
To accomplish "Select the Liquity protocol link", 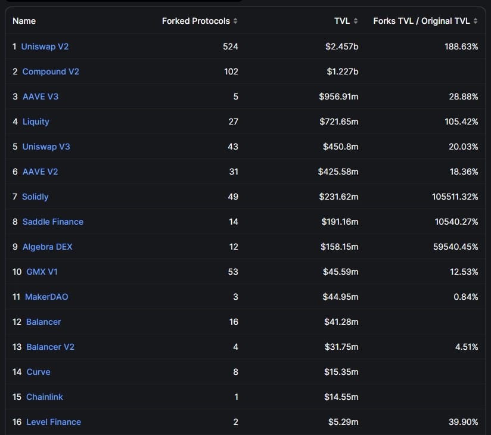I will 36,122.
